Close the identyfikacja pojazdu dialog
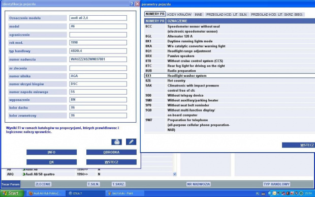This screenshot has width=315, height=197. (137, 4)
